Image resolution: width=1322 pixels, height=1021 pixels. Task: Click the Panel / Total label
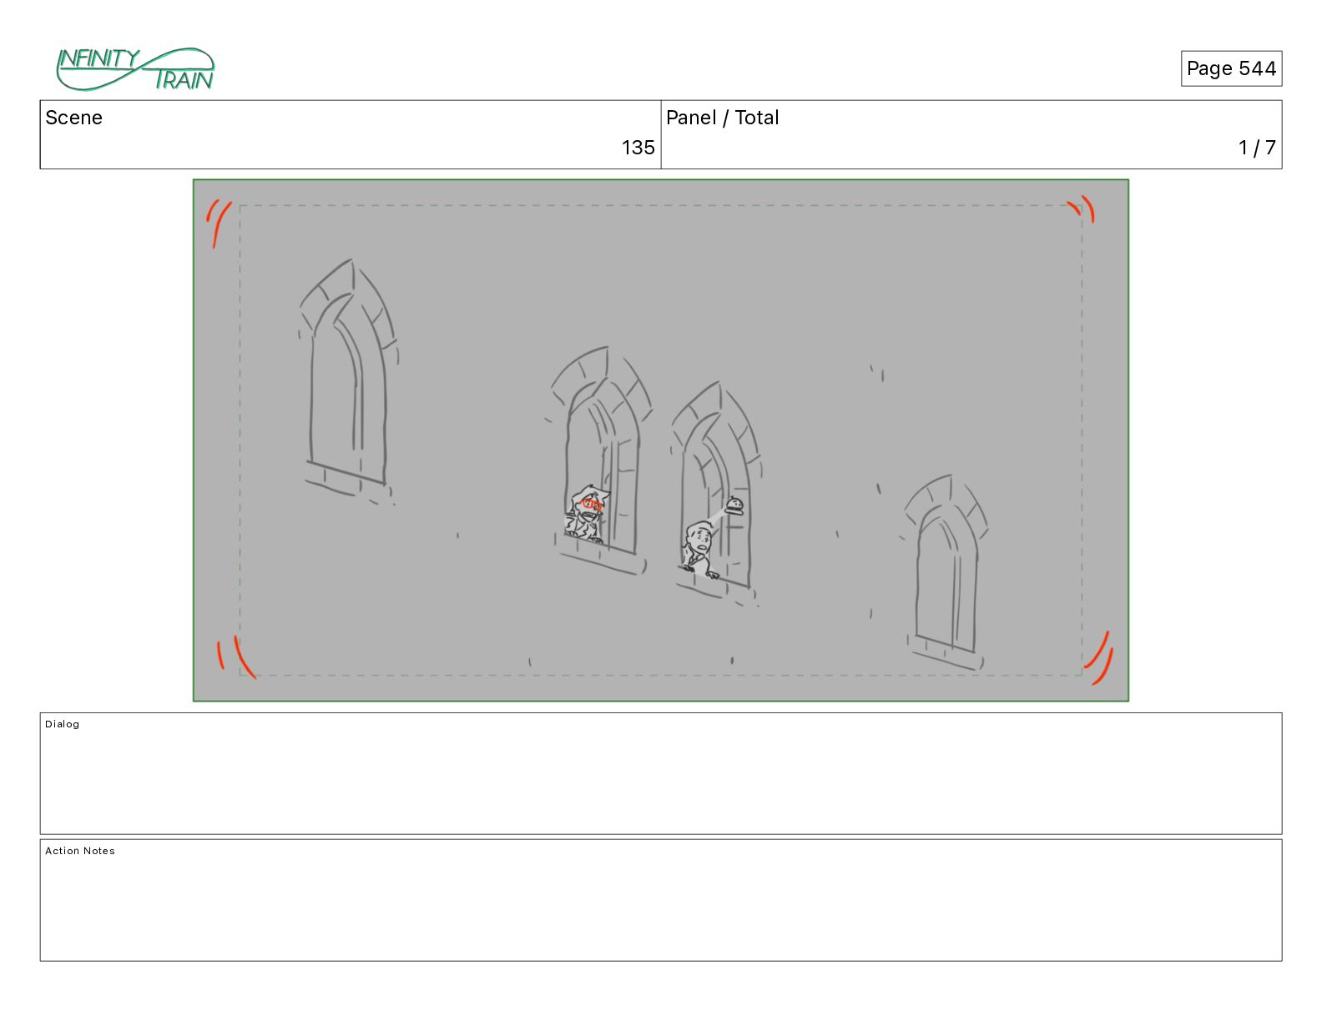click(x=723, y=118)
